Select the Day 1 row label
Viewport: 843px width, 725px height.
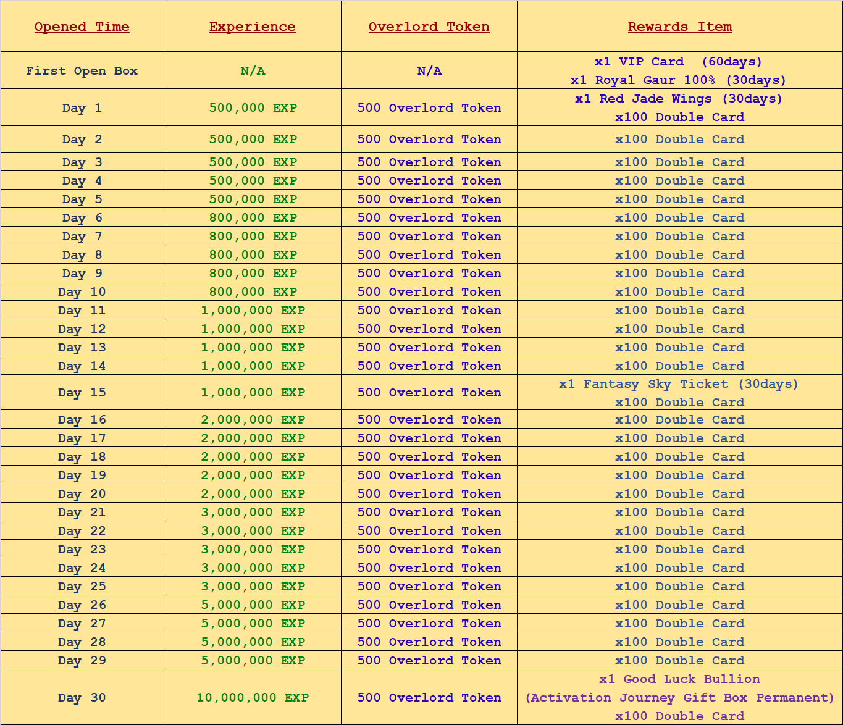(x=82, y=108)
